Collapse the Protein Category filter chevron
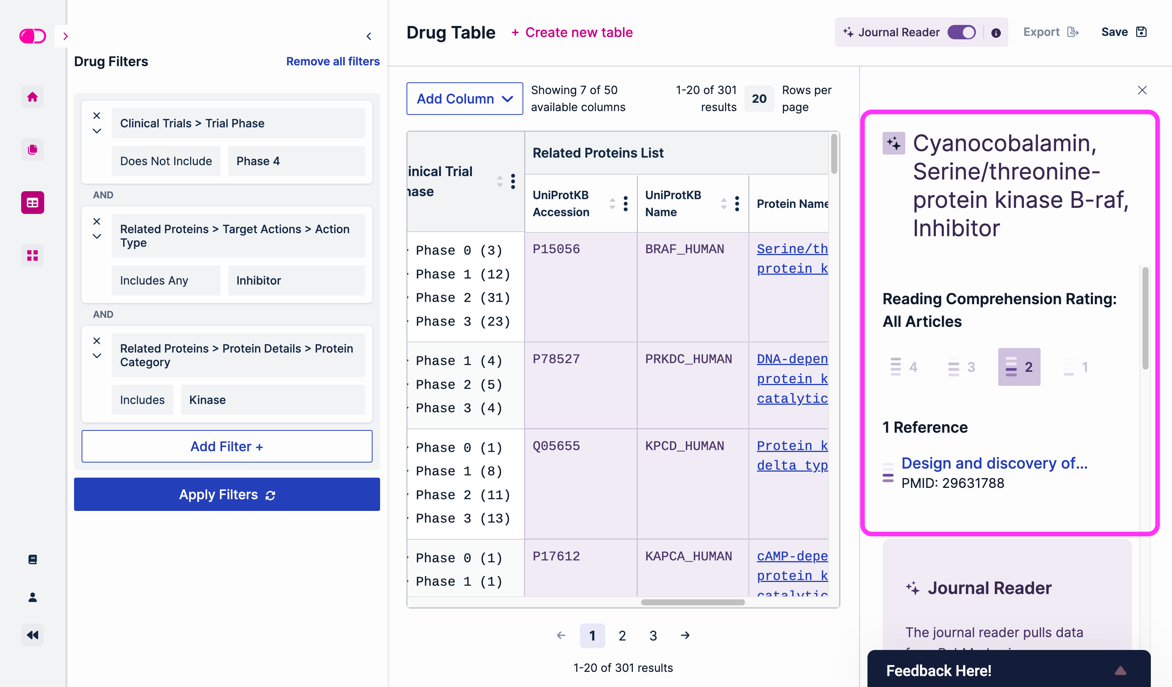This screenshot has height=687, width=1172. [x=97, y=356]
